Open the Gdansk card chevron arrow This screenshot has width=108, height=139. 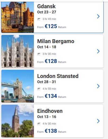pos(98,16)
